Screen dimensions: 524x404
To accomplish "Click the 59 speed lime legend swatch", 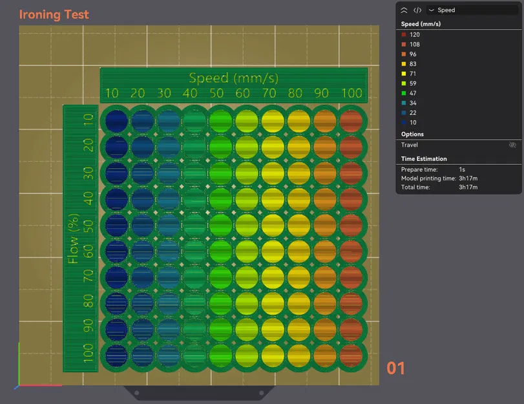I will point(404,83).
